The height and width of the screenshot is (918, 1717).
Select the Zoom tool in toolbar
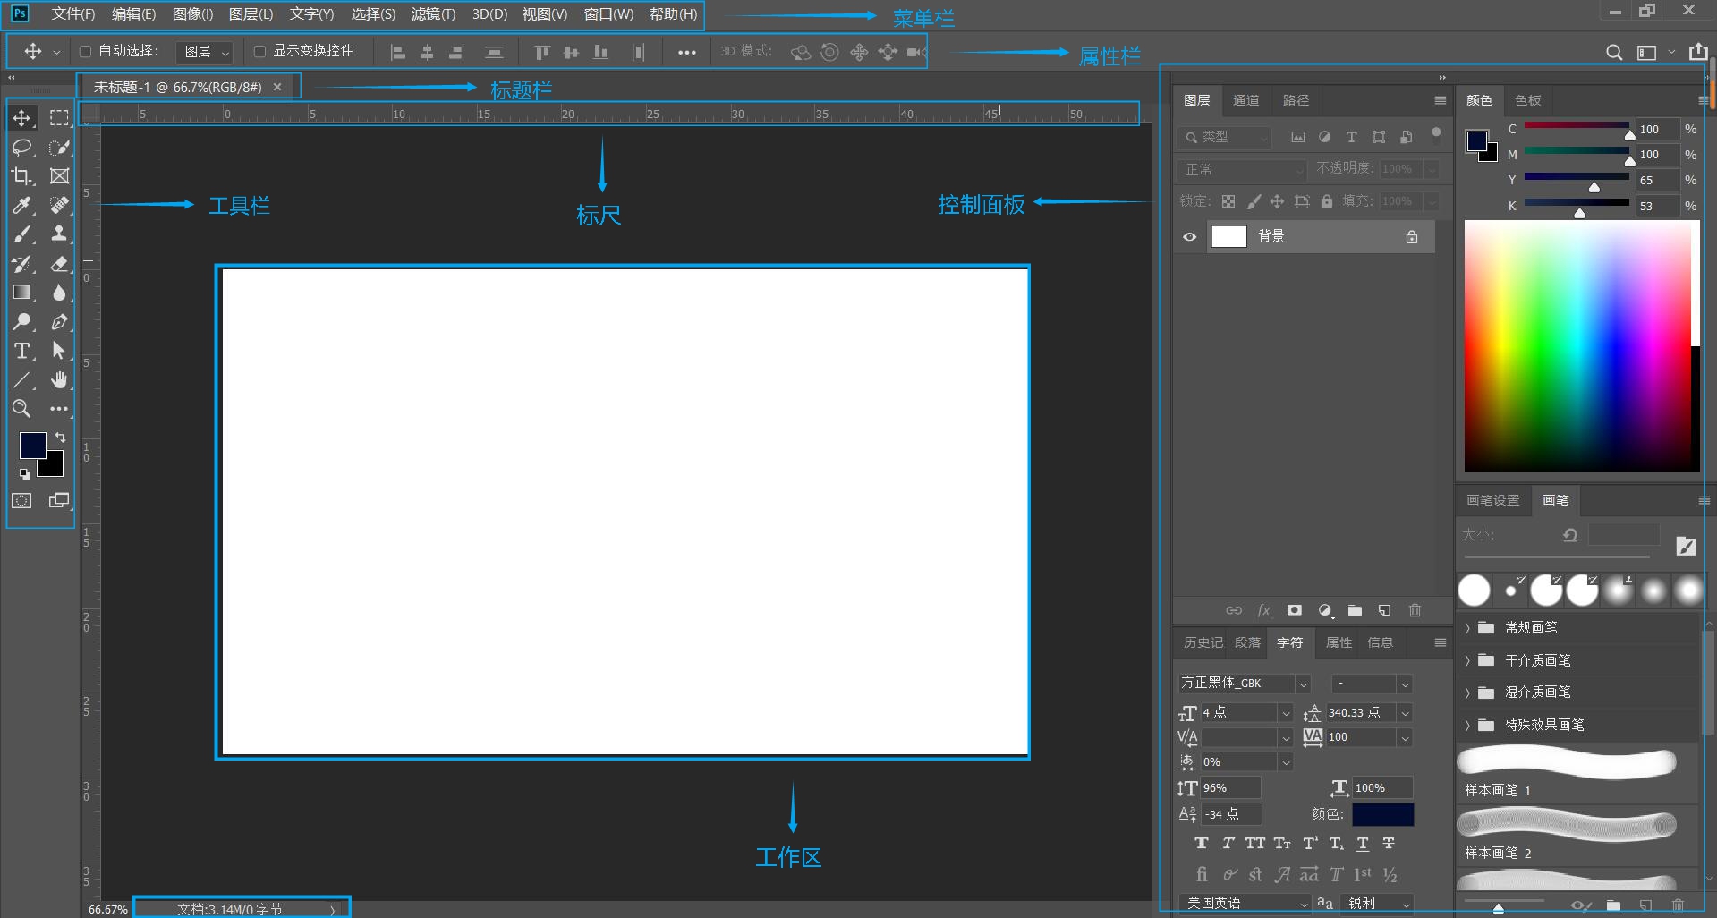pyautogui.click(x=22, y=409)
